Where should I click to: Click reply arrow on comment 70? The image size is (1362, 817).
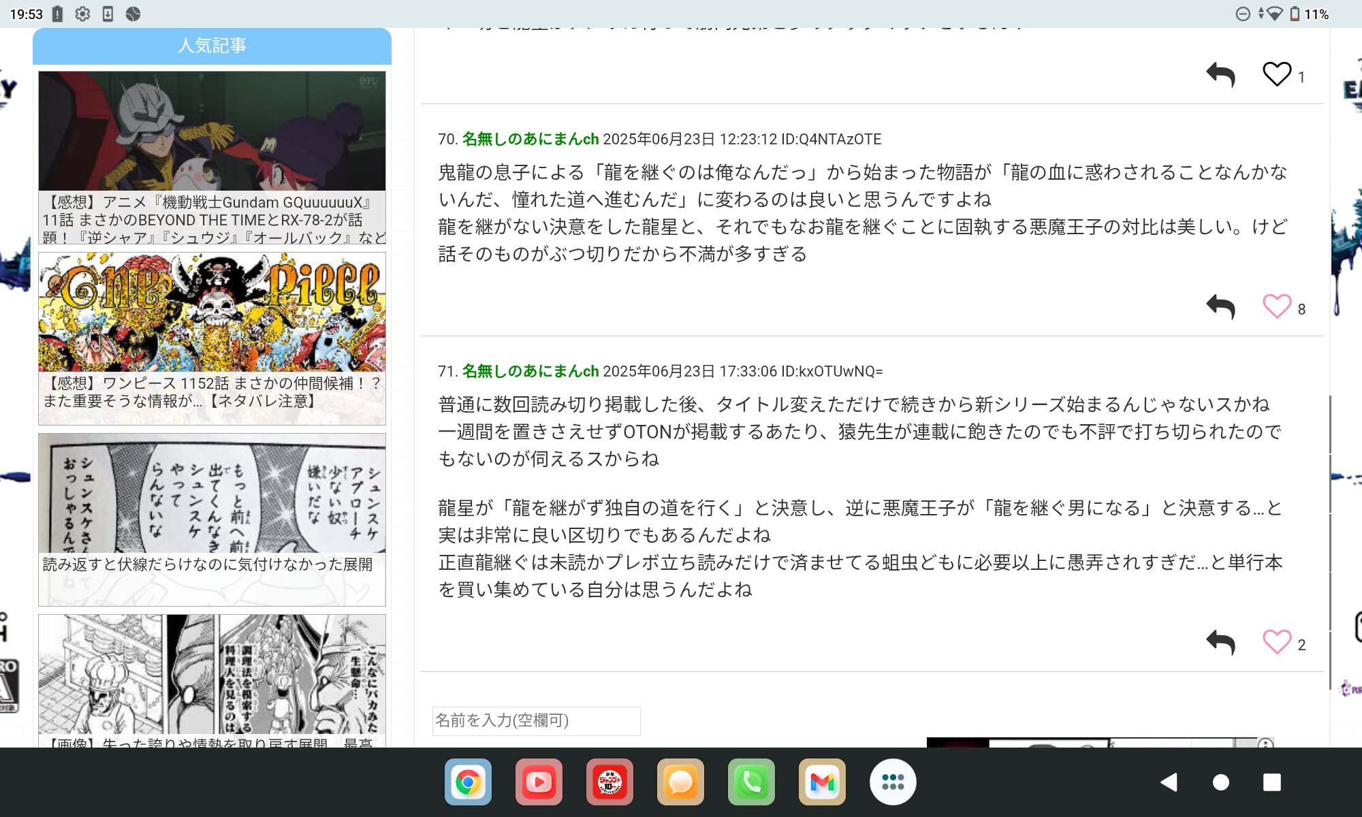[x=1220, y=307]
